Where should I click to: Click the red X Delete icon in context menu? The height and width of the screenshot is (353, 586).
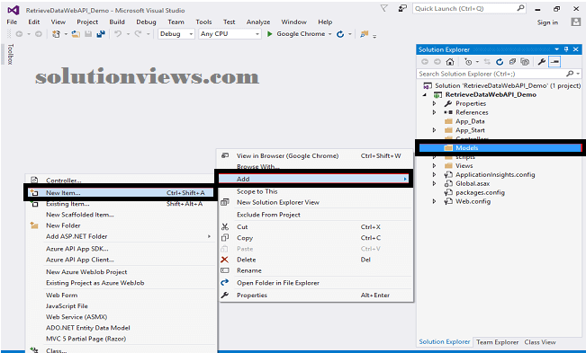click(x=225, y=260)
